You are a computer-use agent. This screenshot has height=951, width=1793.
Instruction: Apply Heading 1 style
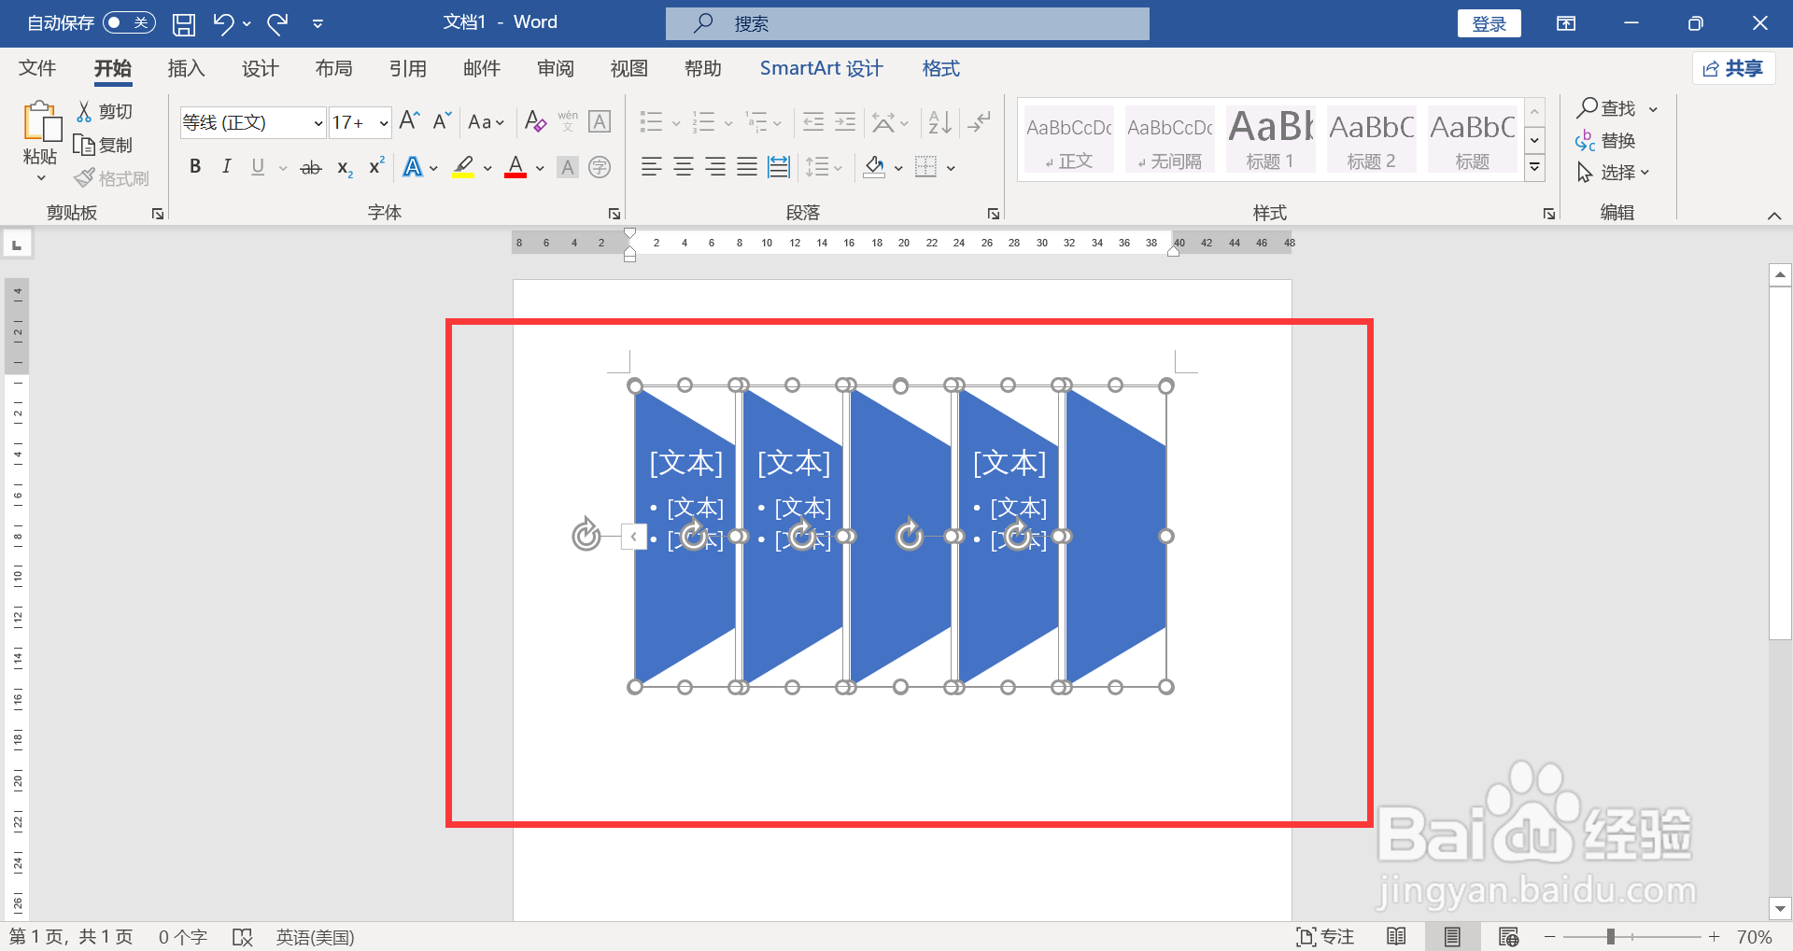tap(1270, 139)
